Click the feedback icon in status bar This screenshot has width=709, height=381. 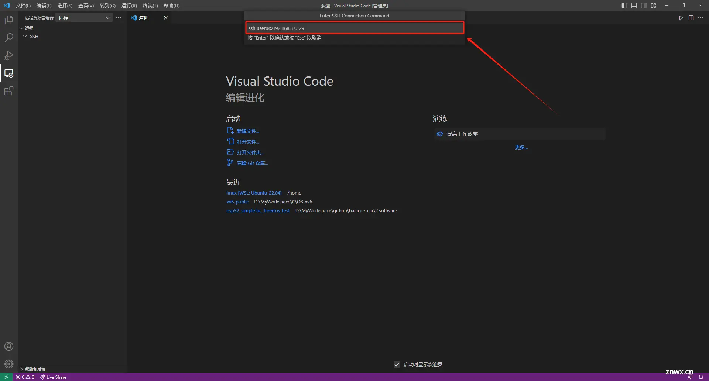[x=689, y=377]
